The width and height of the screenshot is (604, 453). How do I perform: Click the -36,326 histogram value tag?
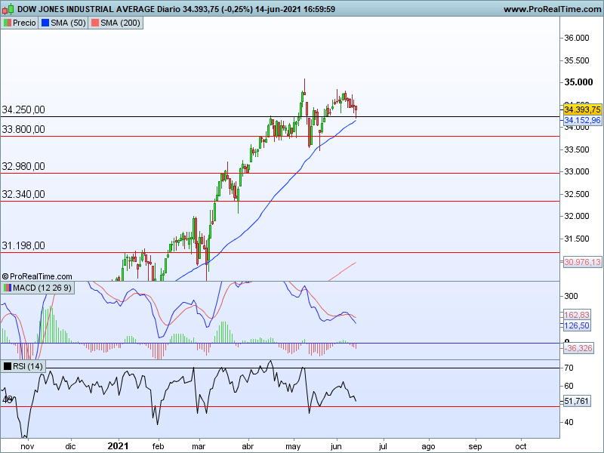click(x=578, y=348)
